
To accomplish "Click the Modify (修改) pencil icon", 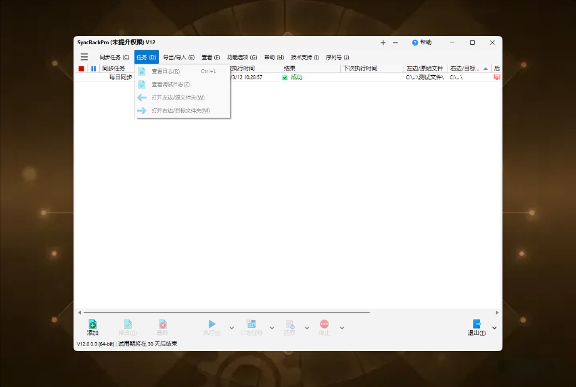I will [x=128, y=325].
